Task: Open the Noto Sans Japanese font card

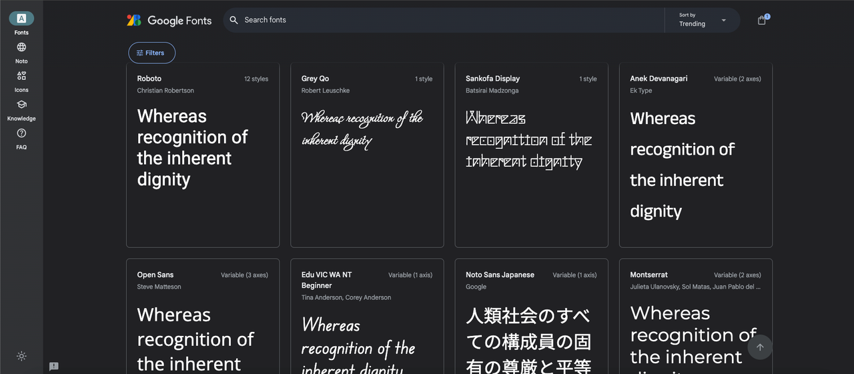Action: pos(531,316)
